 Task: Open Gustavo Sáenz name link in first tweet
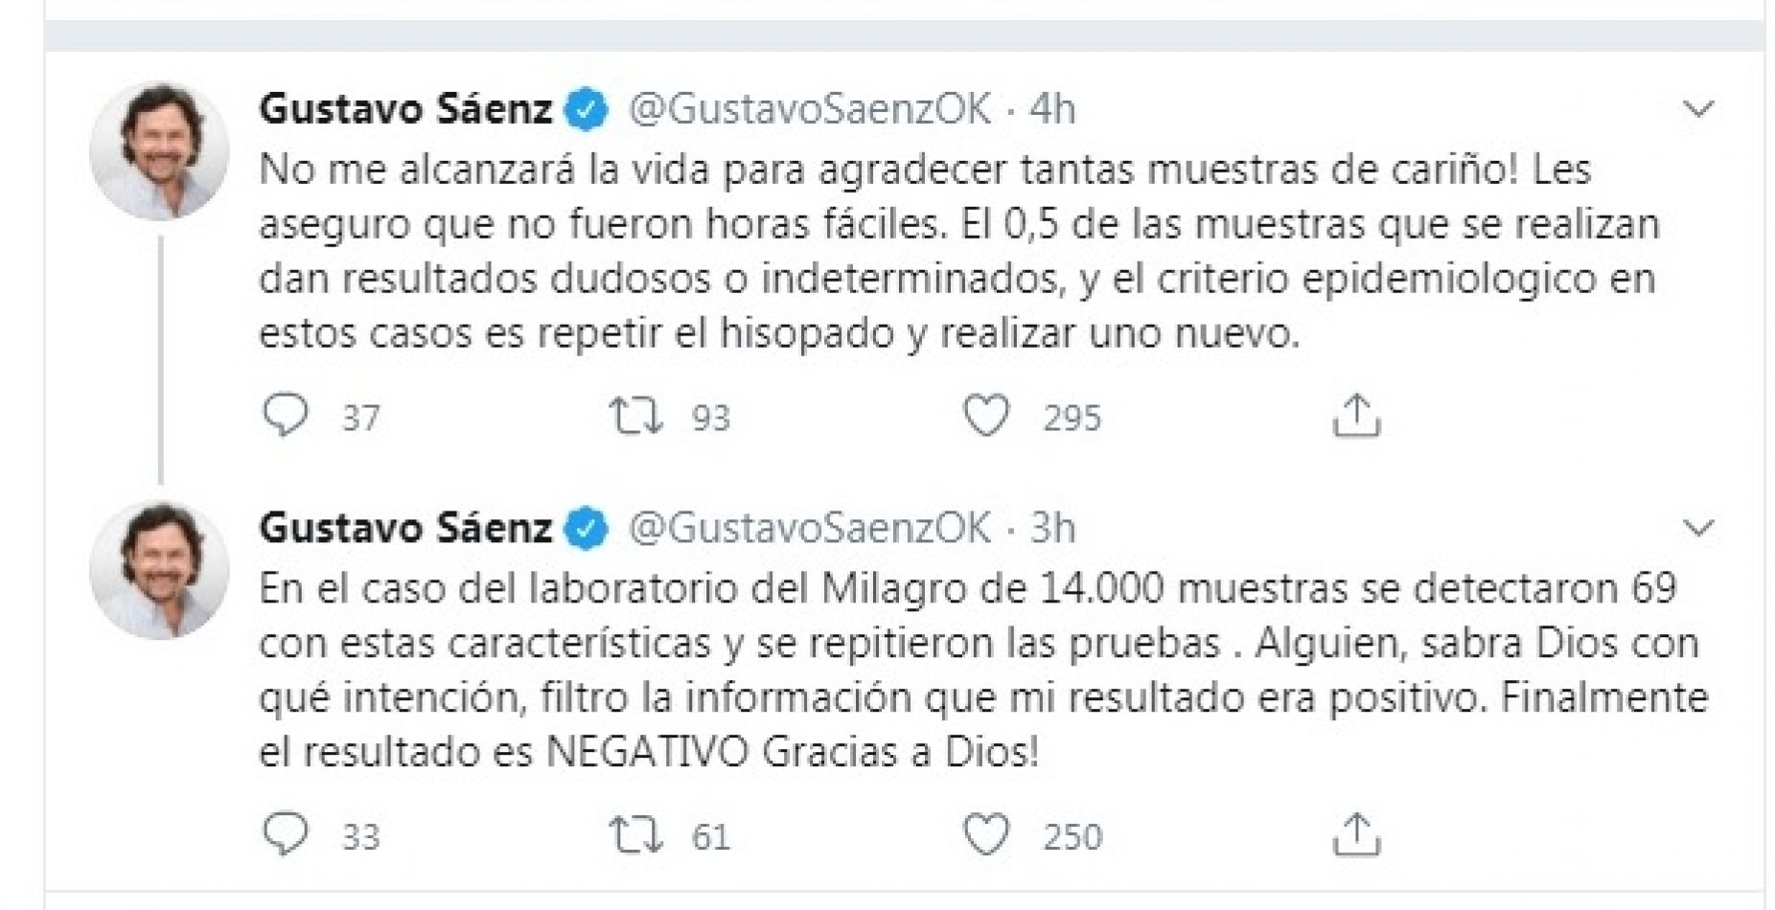(405, 109)
